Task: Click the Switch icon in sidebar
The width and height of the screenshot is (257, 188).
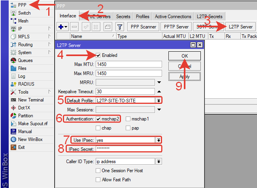Action: 13,13
